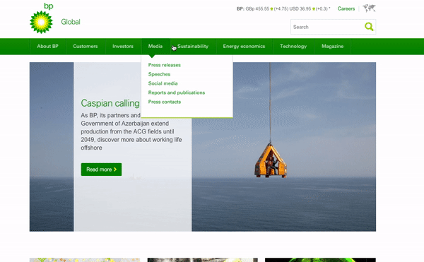The width and height of the screenshot is (424, 262).
Task: Expand the Sustainability navigation menu
Action: pos(193,46)
